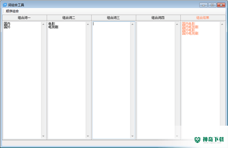Image resolution: width=228 pixels, height=148 pixels.
Task: Click scroll up arrow in 组合词四 box
Action: (177, 24)
